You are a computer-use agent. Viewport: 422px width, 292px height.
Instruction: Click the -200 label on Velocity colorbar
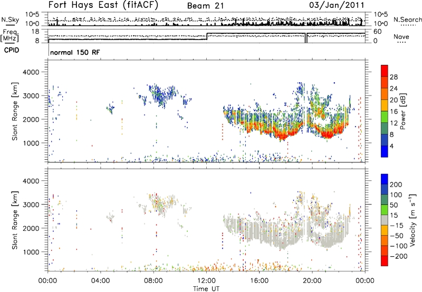click(398, 256)
